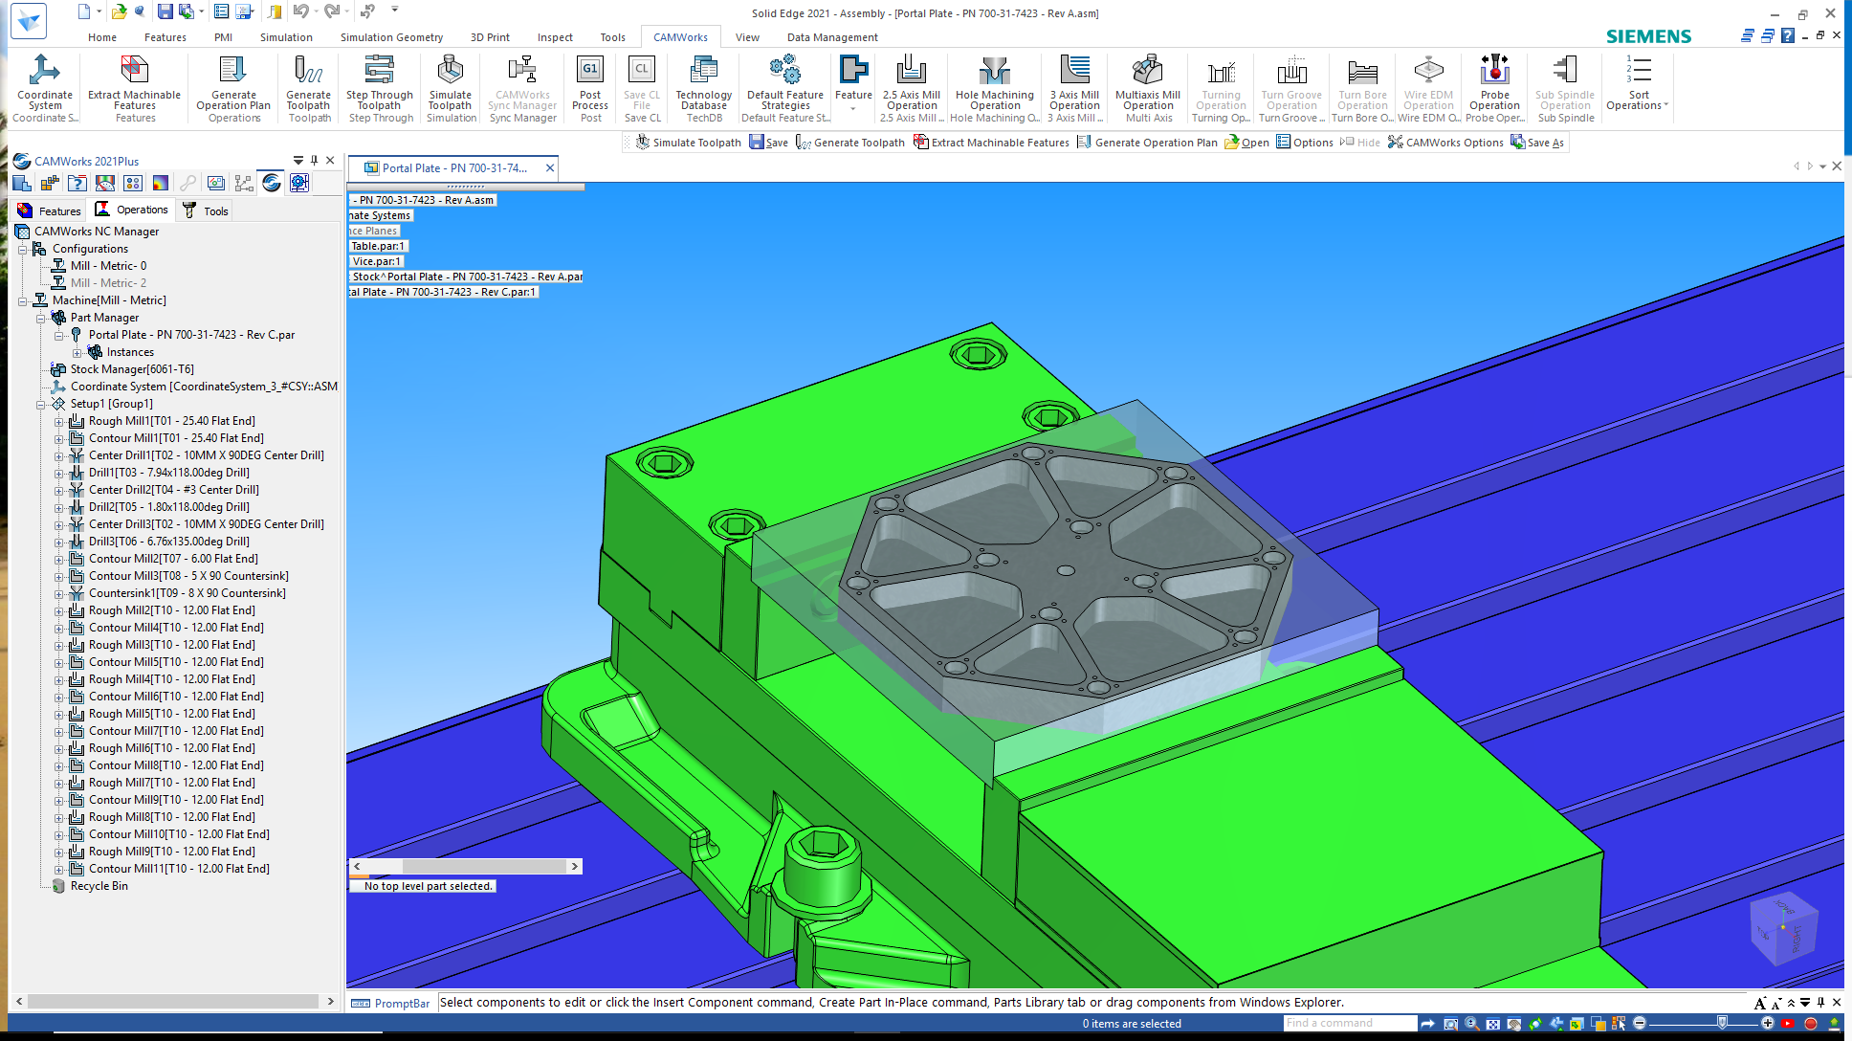This screenshot has width=1852, height=1041.
Task: Click the Save disk icon in quick access toolbar
Action: 165,11
